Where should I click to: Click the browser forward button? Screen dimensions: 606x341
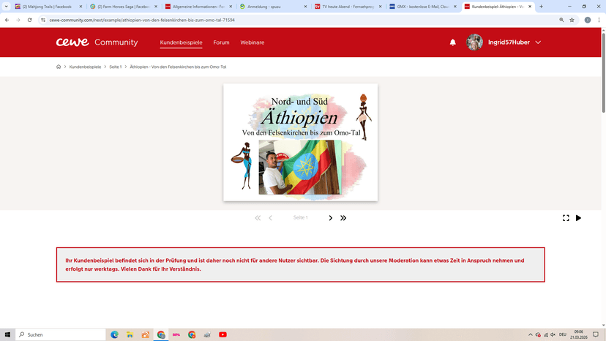point(18,20)
